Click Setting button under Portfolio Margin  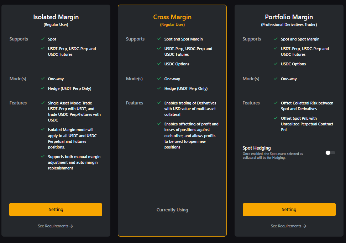click(289, 210)
